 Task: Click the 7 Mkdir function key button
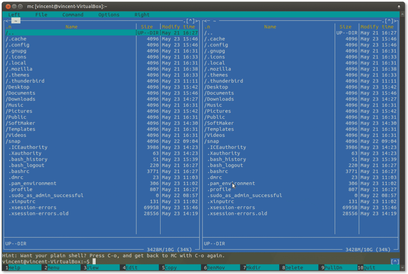tap(253, 268)
